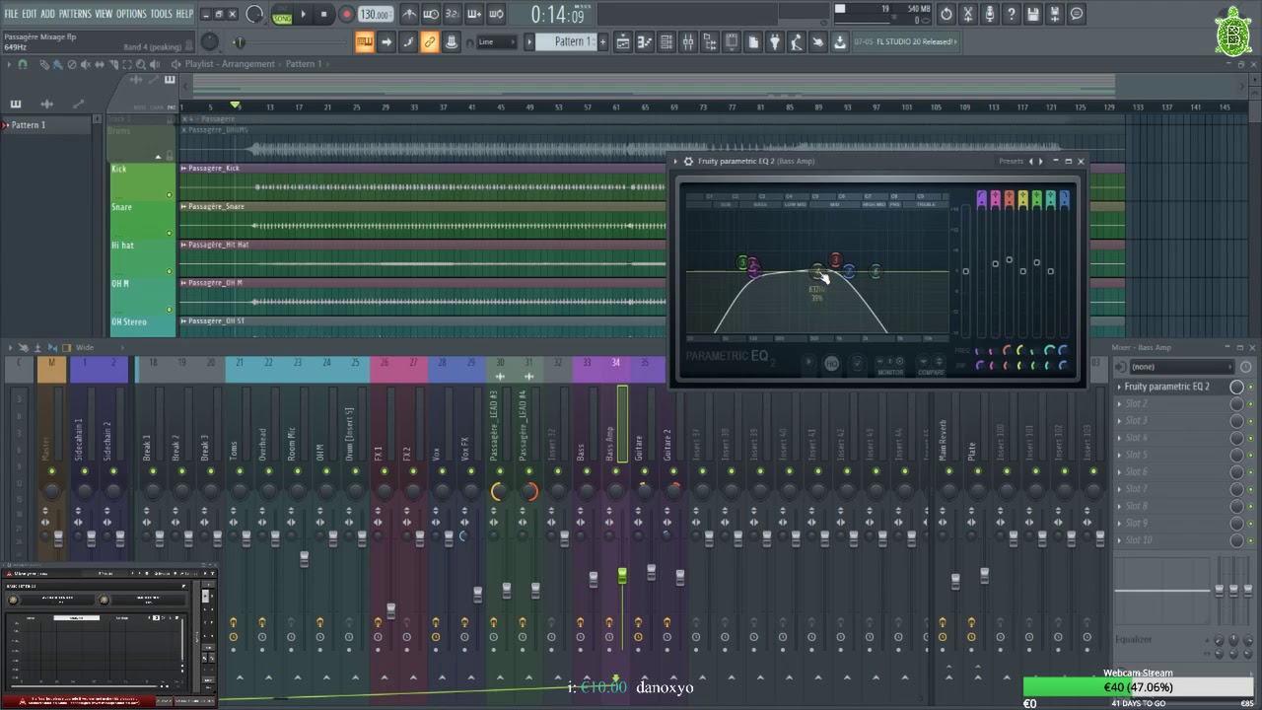
Task: Click the one-click audio recording microphone icon
Action: click(x=990, y=14)
